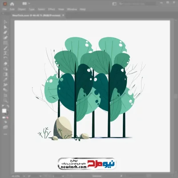
Task: Open the File menu
Action: (4, 9)
